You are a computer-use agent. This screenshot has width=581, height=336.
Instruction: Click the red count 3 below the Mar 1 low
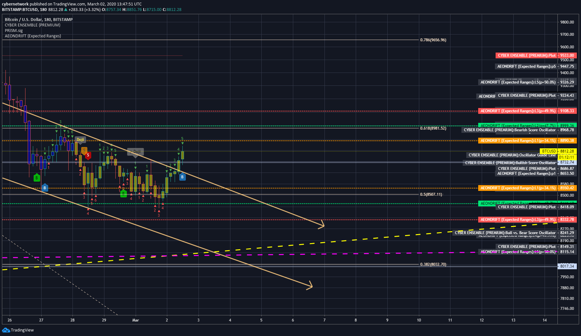[159, 215]
